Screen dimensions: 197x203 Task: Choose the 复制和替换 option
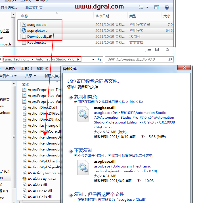coord(85,97)
